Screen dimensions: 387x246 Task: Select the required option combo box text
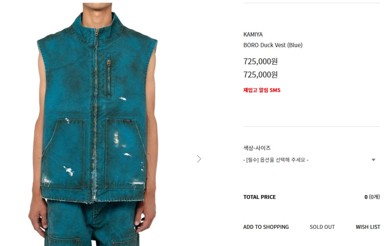tap(276, 160)
